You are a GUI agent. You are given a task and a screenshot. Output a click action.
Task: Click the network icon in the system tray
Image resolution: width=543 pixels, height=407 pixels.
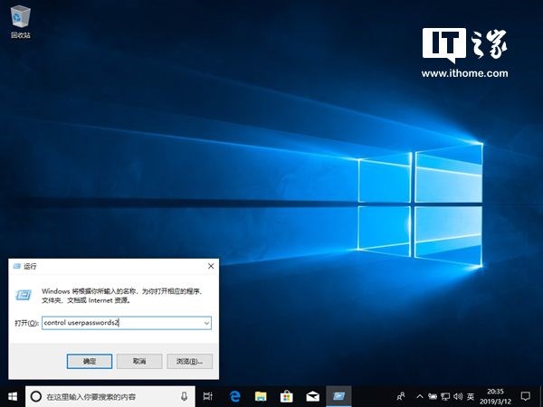[x=445, y=396]
